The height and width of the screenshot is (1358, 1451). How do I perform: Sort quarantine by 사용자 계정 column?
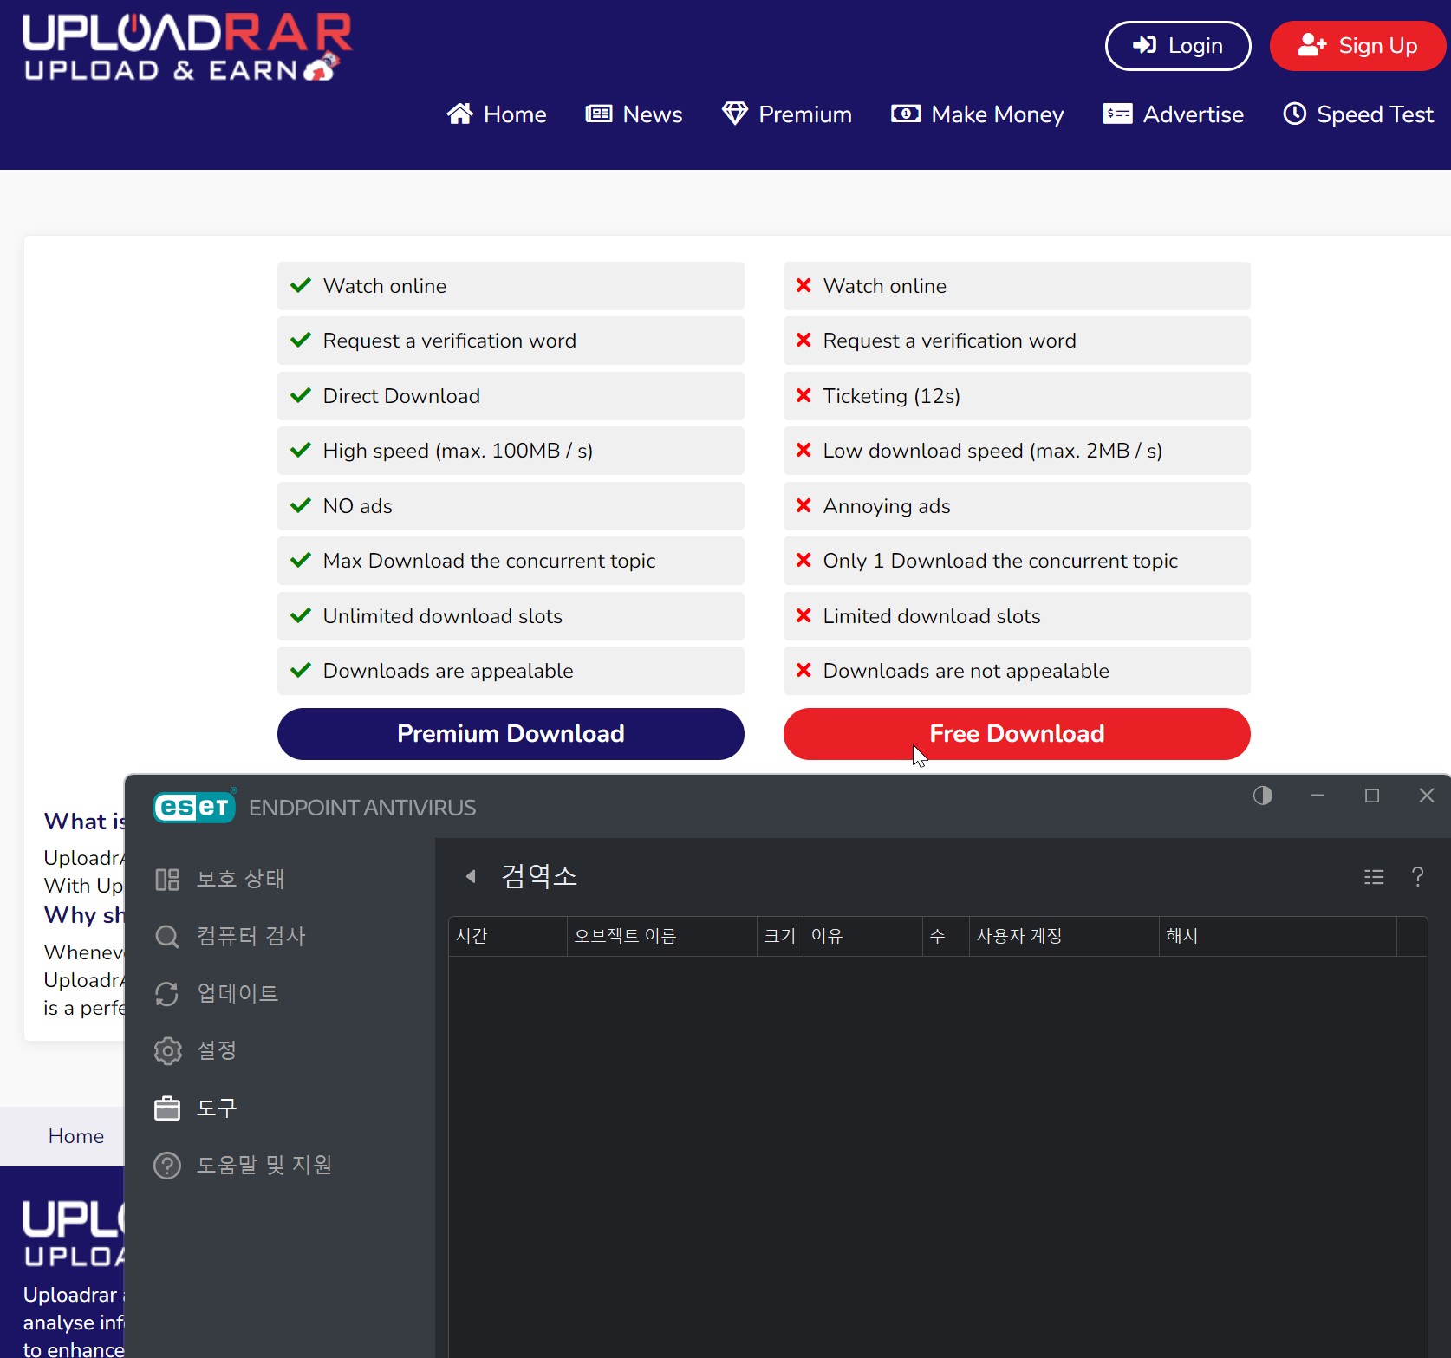click(x=1064, y=936)
